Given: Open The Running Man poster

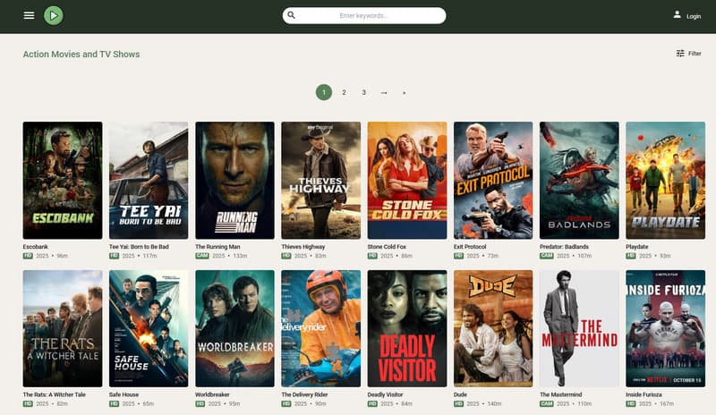Looking at the screenshot, I should [234, 180].
